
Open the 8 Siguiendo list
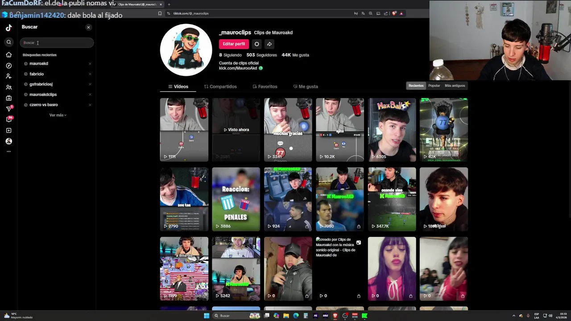pos(230,55)
